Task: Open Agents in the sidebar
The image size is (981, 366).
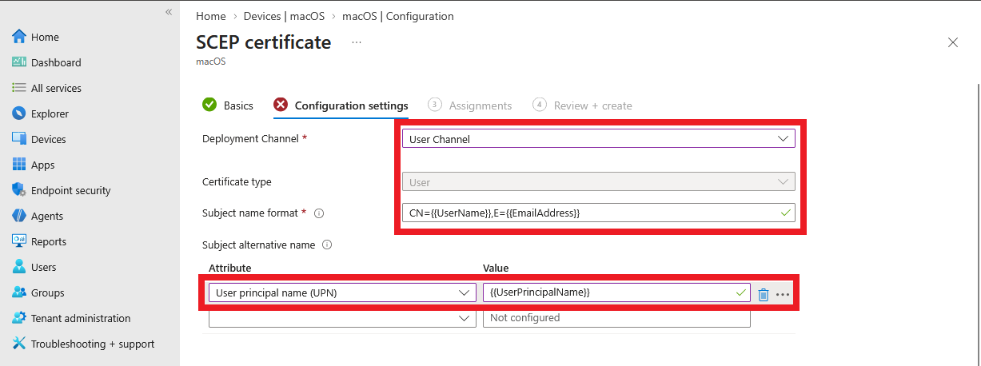Action: coord(47,216)
